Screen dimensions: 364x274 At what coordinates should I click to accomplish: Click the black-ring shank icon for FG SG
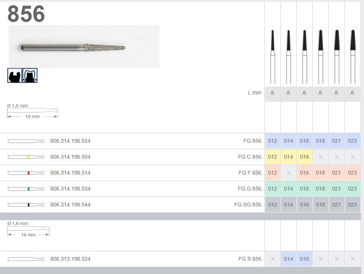pyautogui.click(x=26, y=205)
